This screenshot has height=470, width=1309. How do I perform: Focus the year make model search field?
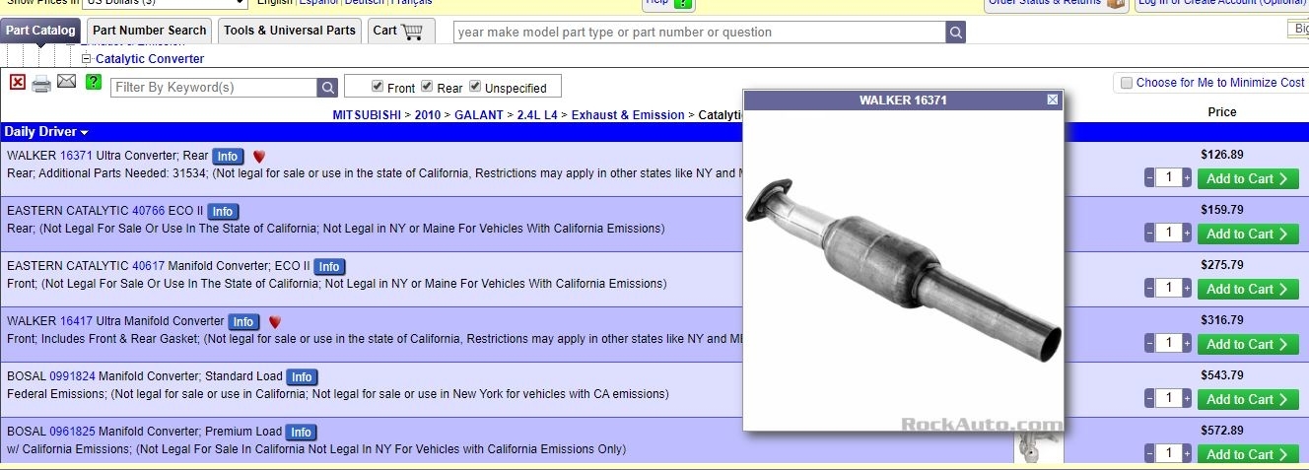tap(700, 33)
